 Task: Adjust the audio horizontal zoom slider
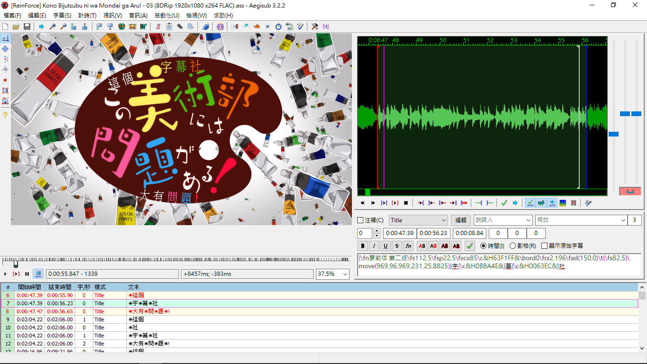(x=613, y=134)
